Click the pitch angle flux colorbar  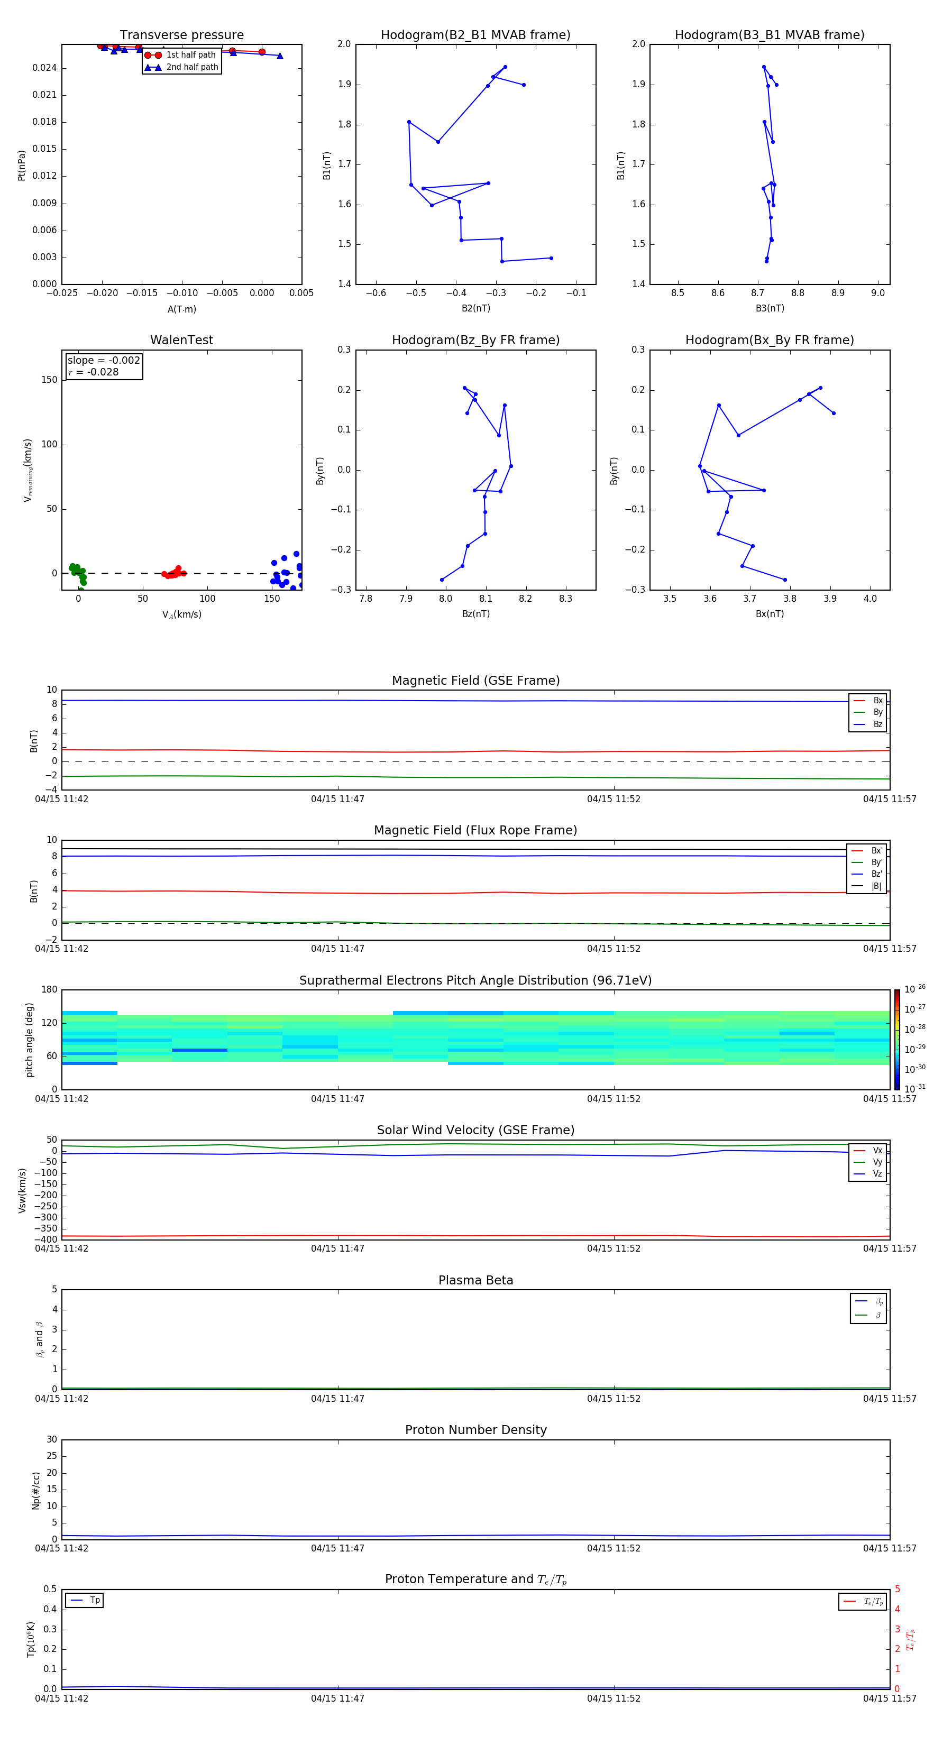897,1040
